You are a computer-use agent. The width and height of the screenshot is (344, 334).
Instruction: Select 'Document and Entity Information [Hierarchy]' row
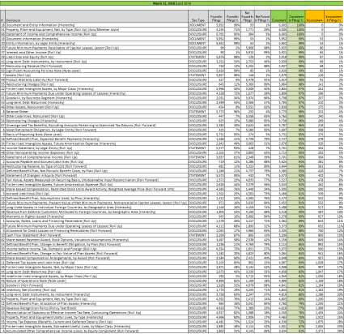172,25
